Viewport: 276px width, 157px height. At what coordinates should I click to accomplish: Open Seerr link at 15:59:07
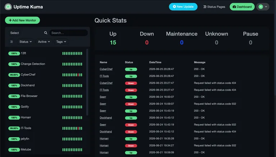(103, 104)
